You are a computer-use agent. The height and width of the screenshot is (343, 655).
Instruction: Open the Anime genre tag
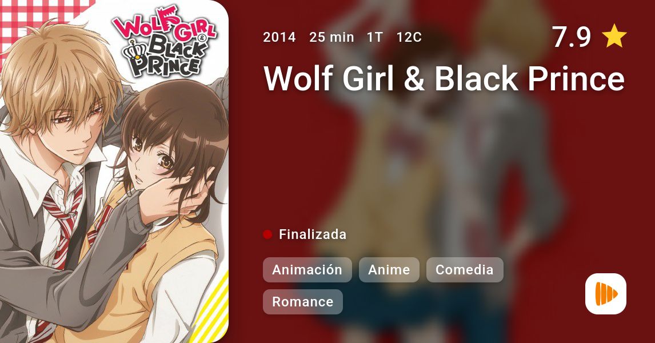[389, 270]
